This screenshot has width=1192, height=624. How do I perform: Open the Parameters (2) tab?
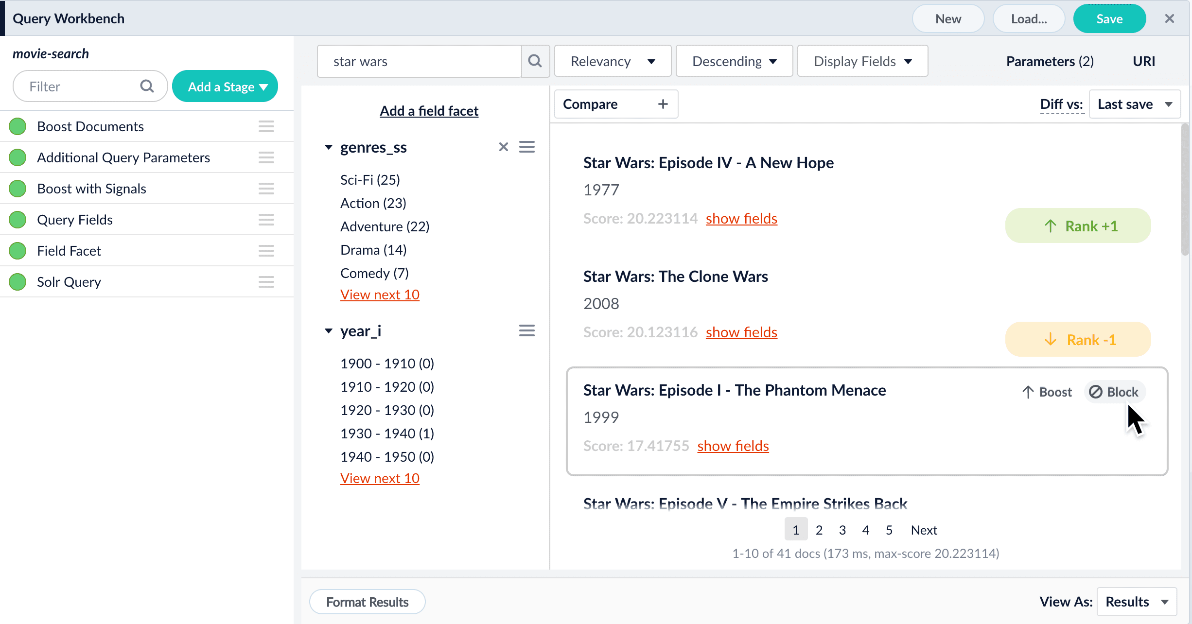click(x=1050, y=61)
